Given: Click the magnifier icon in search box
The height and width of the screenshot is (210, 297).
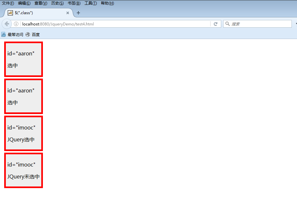Looking at the screenshot, I should click(227, 24).
